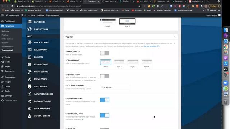
Task: Collapse the Top Bar section chevron
Action: [x=175, y=37]
